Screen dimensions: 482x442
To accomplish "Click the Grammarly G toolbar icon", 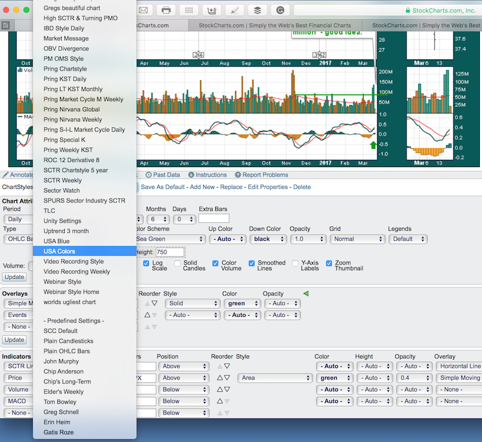I will 281,10.
